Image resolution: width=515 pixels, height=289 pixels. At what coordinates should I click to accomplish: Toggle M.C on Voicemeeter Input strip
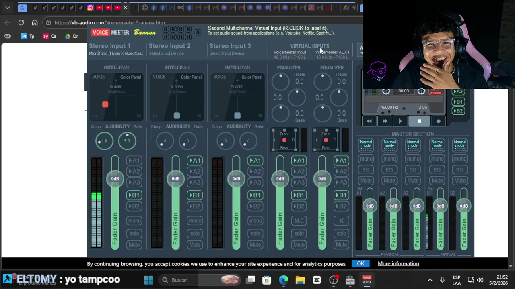299,221
